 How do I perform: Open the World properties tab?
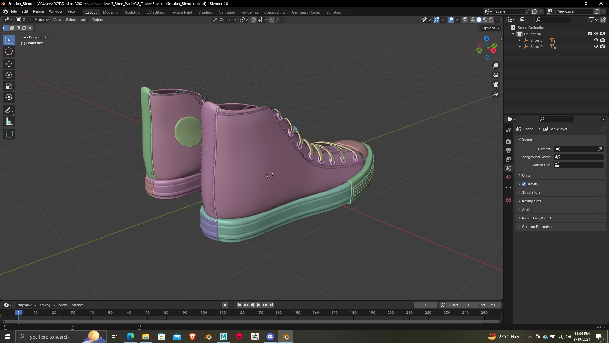pyautogui.click(x=508, y=177)
